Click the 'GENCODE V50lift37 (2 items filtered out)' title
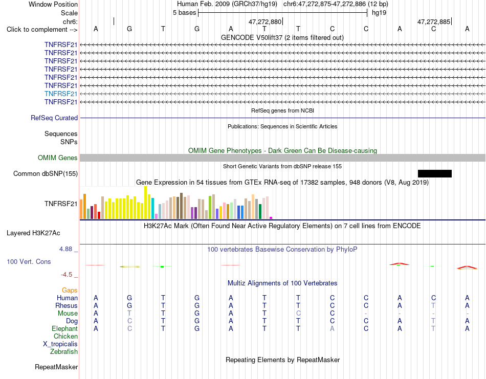This screenshot has width=486, height=379. point(282,38)
